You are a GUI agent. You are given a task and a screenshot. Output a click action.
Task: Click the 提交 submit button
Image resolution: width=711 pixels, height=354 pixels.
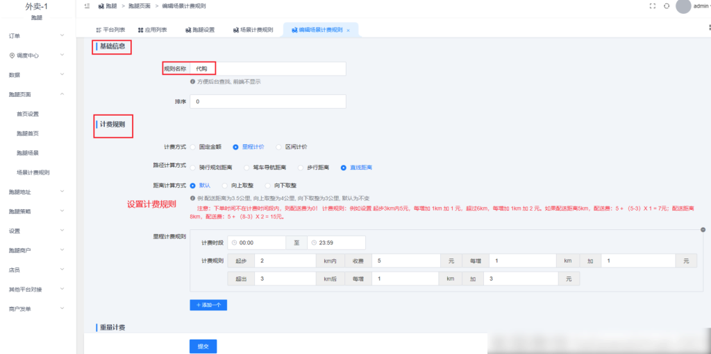coord(203,346)
